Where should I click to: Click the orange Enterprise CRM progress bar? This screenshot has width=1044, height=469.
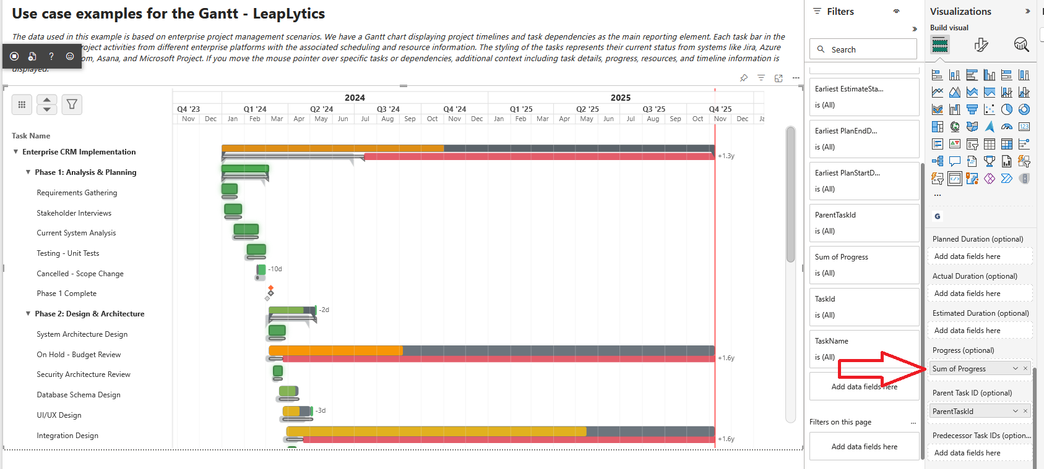(x=333, y=148)
